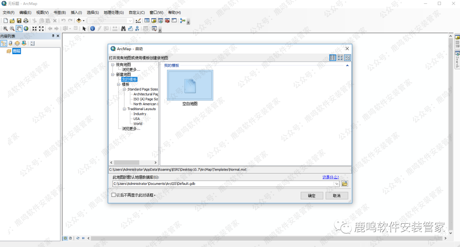Click the Fixed Zoom Out arrows icon
Image resolution: width=460 pixels, height=247 pixels.
[41, 28]
